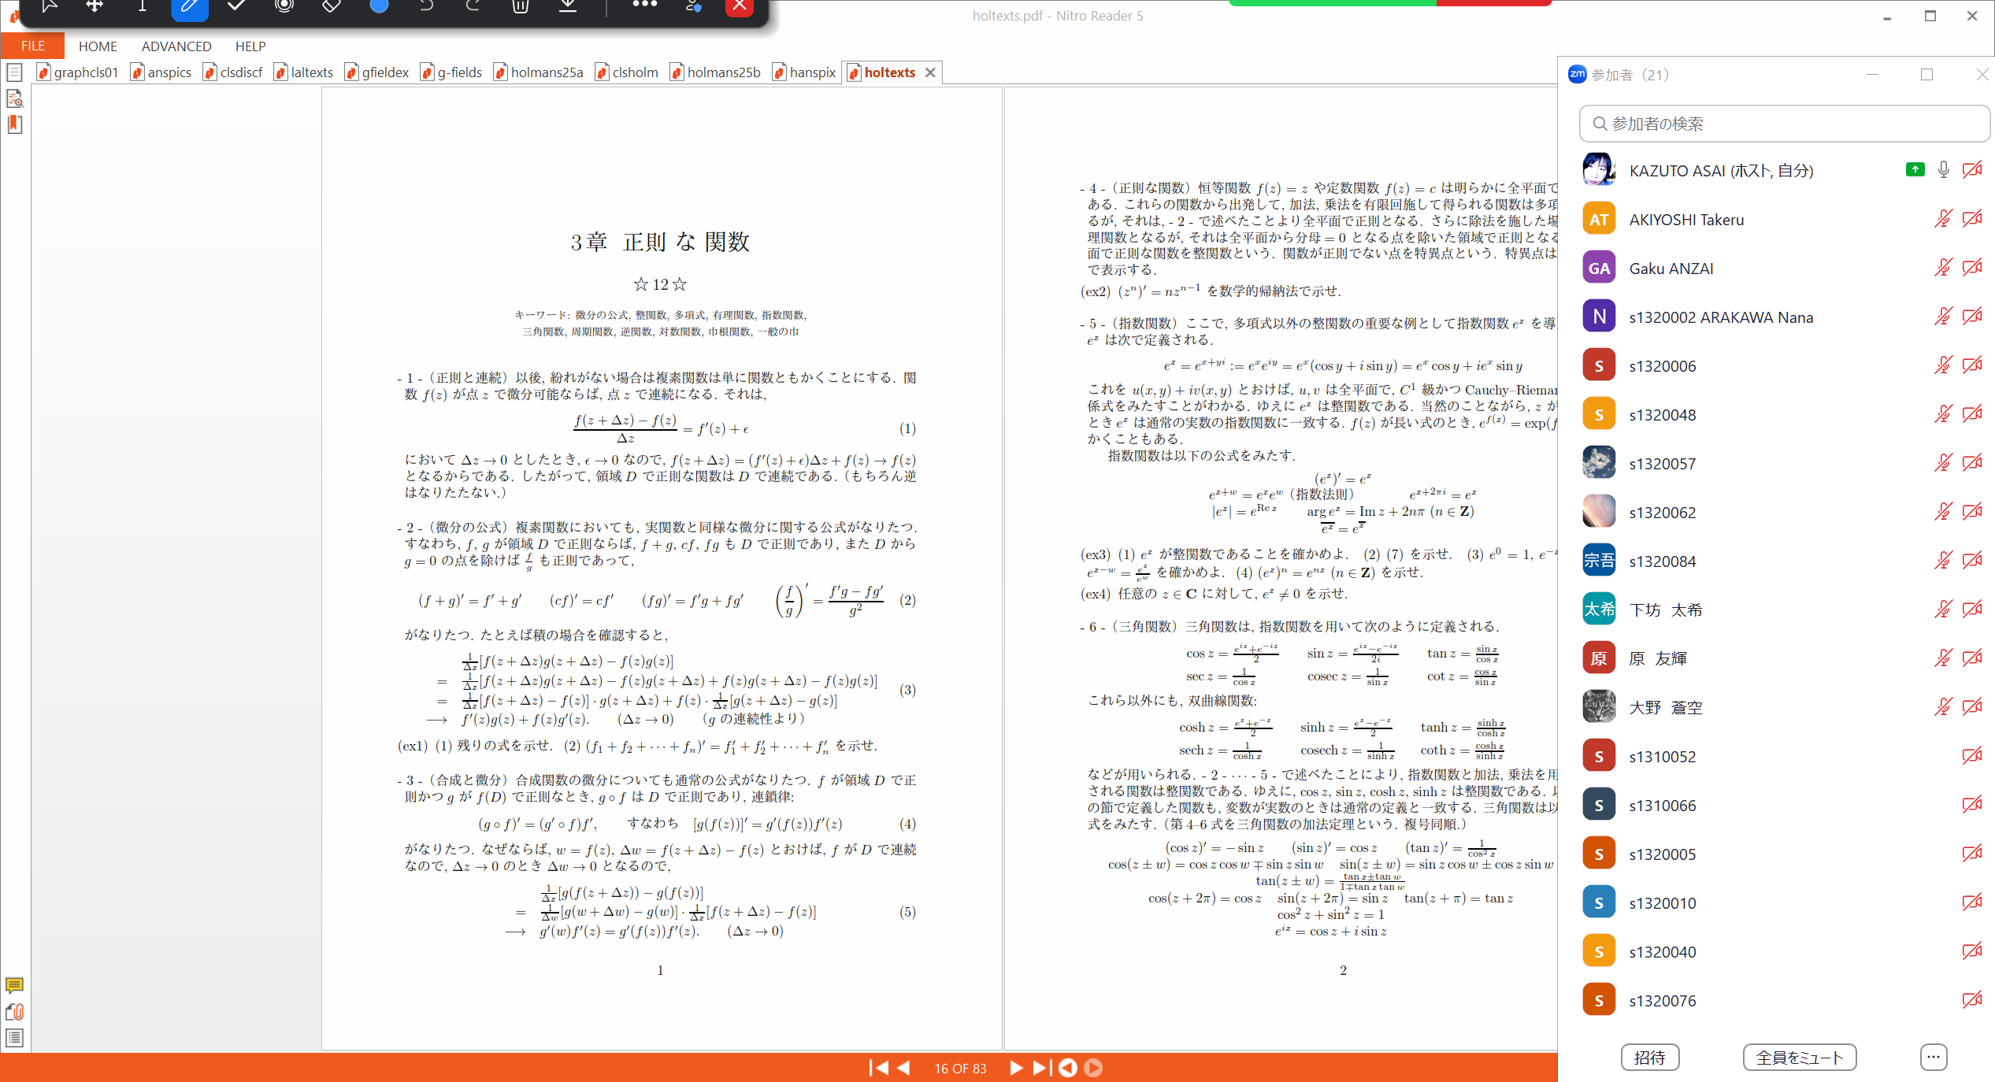Open the page thumbnails panel
The image size is (1995, 1082).
click(x=14, y=72)
